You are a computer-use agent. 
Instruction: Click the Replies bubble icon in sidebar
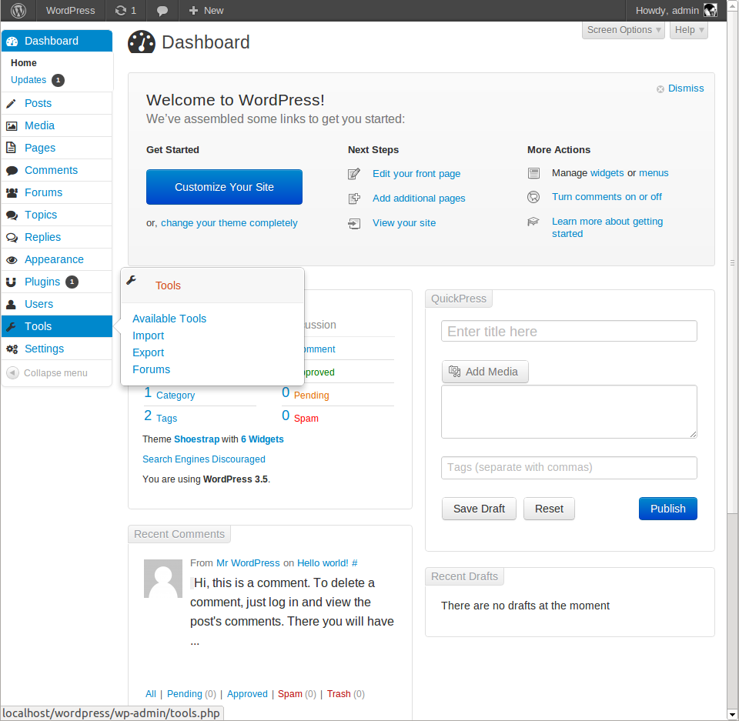click(12, 238)
